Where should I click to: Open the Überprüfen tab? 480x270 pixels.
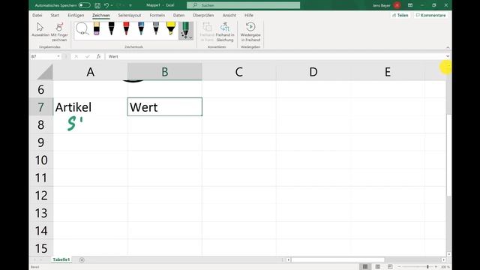(203, 15)
